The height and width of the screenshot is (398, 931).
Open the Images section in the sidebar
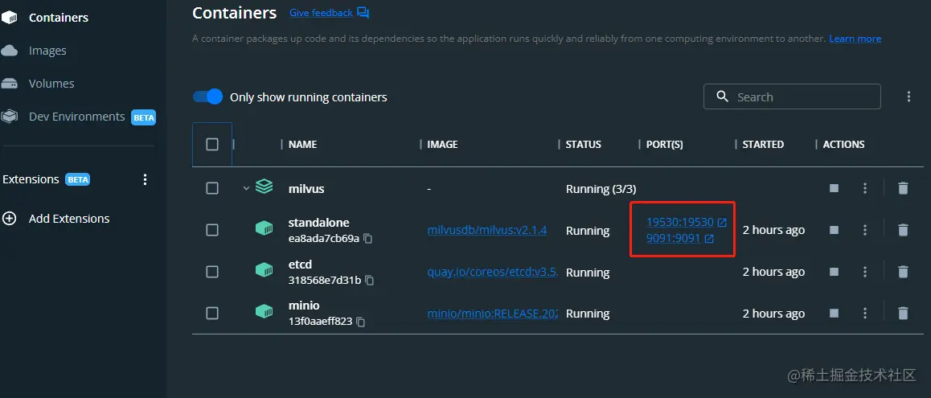[47, 51]
